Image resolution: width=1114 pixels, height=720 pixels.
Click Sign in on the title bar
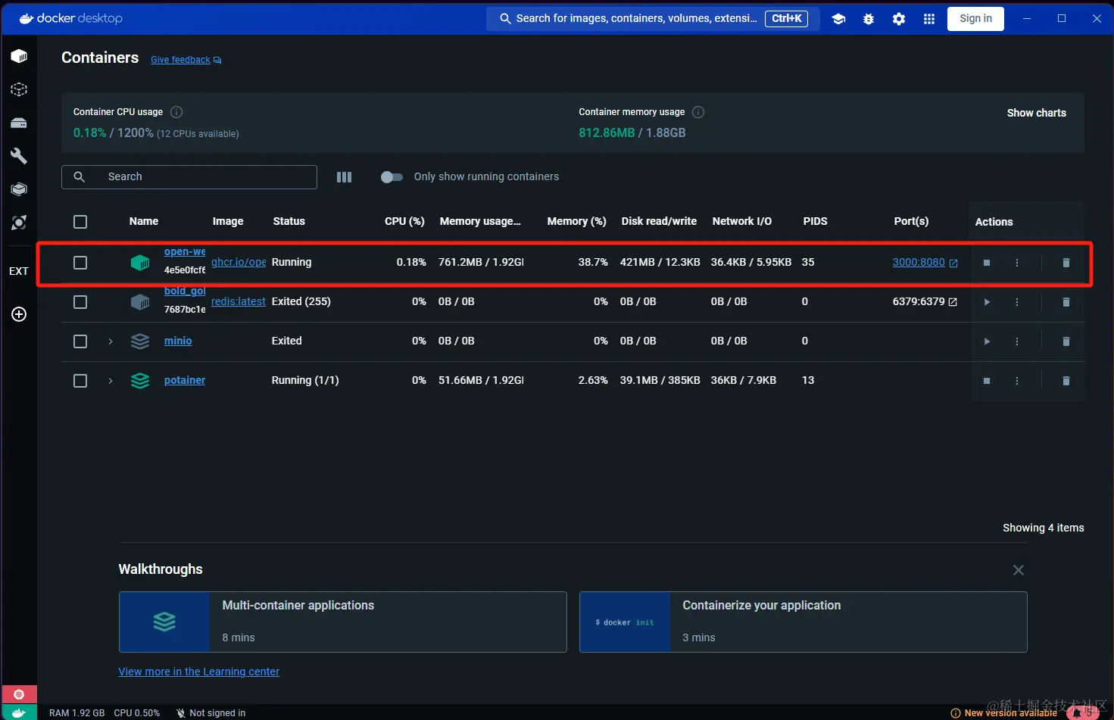point(975,18)
